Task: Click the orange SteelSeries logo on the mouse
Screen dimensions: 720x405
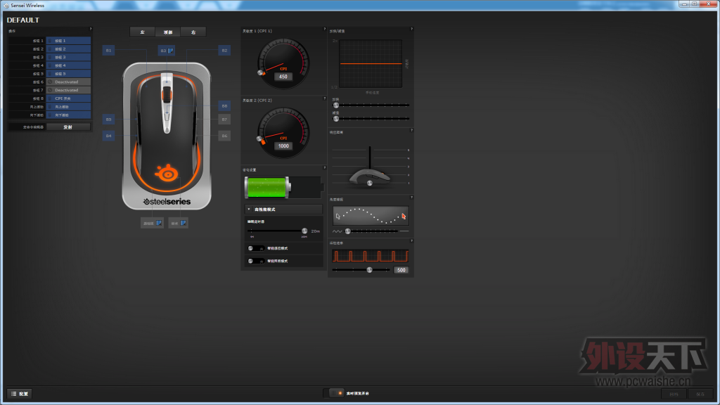Action: [167, 173]
